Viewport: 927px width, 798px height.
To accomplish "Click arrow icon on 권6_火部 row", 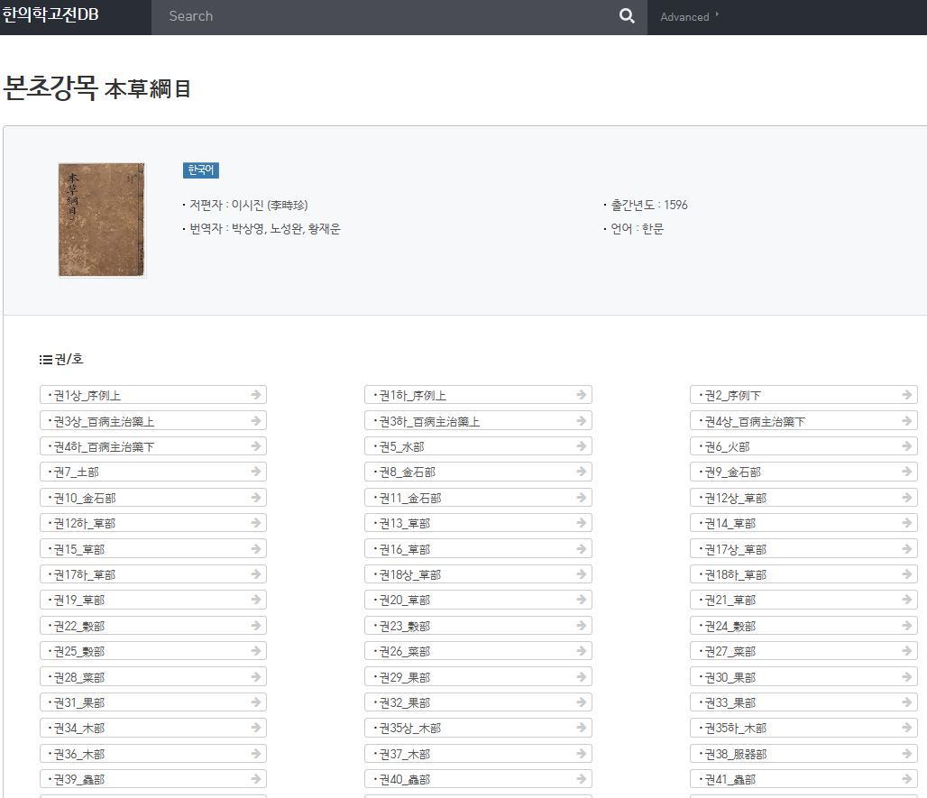I will point(907,446).
